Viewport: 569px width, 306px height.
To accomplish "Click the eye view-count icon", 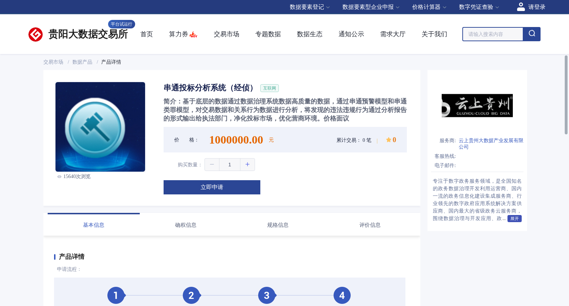I will pyautogui.click(x=59, y=177).
